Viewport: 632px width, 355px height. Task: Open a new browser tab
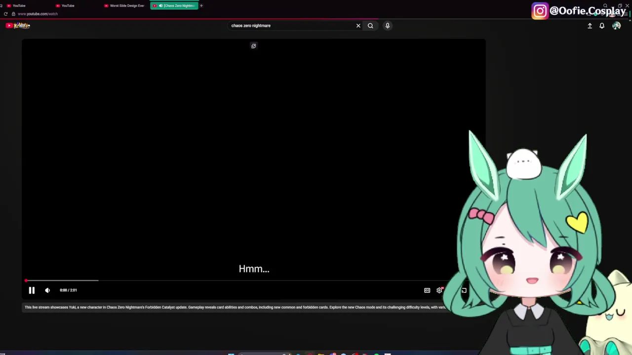(201, 5)
